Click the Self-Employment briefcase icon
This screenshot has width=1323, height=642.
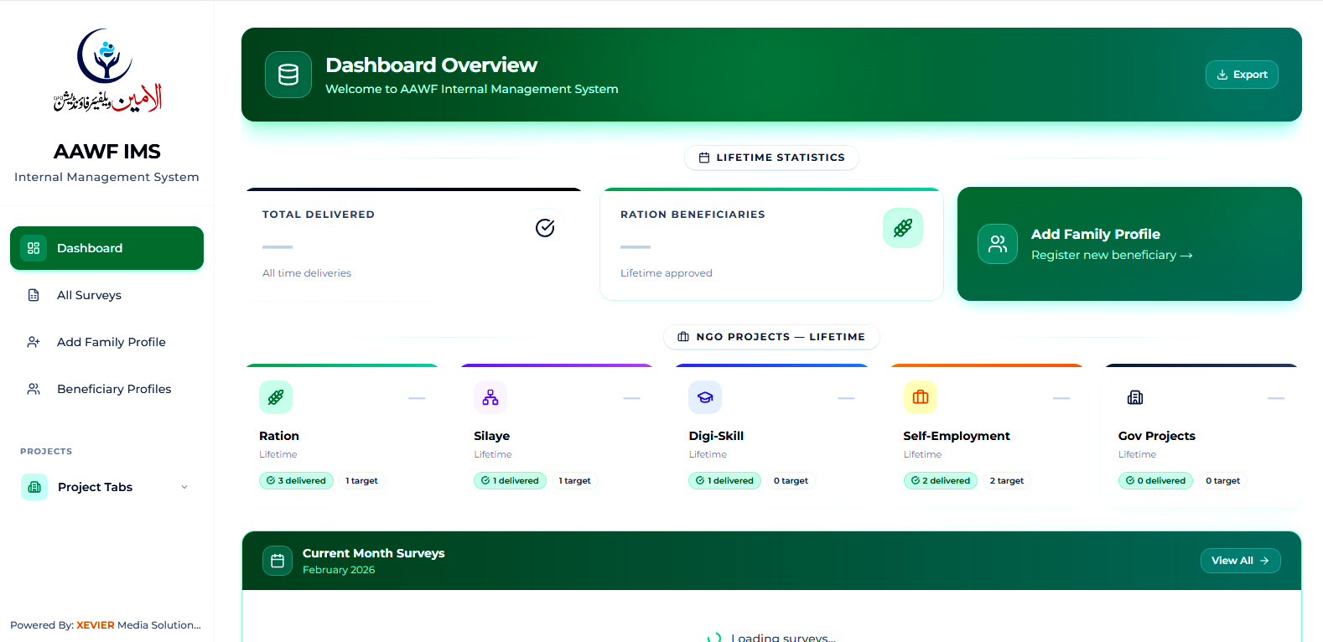(920, 397)
